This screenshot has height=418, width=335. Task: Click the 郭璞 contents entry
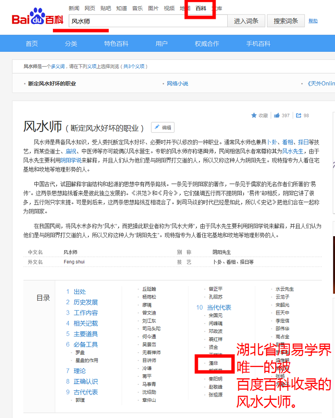click(x=80, y=400)
